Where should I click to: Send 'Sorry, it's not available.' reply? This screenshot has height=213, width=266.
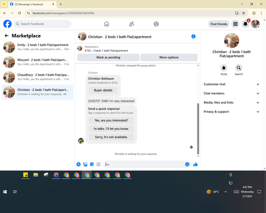111,137
